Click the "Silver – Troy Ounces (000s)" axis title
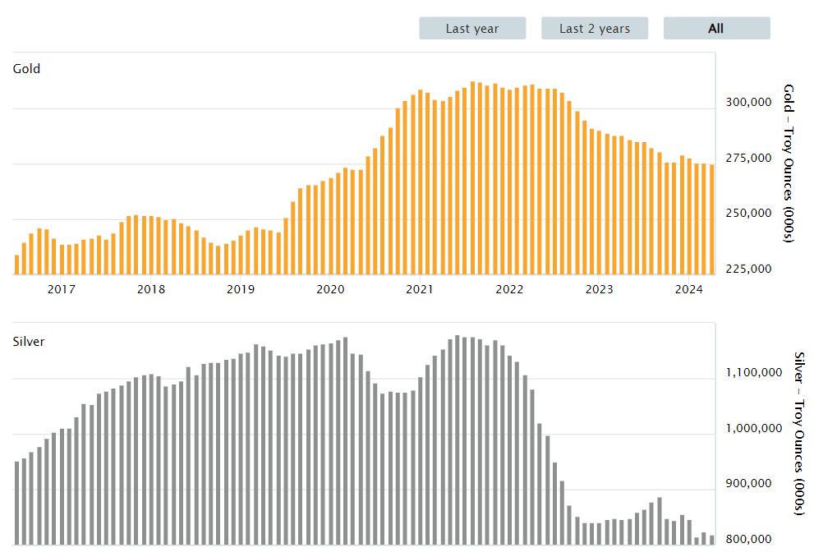This screenshot has width=814, height=557. click(x=800, y=434)
